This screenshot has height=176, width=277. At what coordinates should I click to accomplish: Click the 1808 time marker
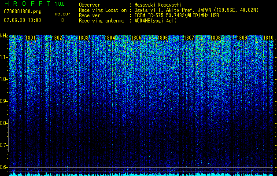coord(215,38)
